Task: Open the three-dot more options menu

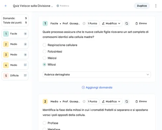Action: tap(156, 6)
